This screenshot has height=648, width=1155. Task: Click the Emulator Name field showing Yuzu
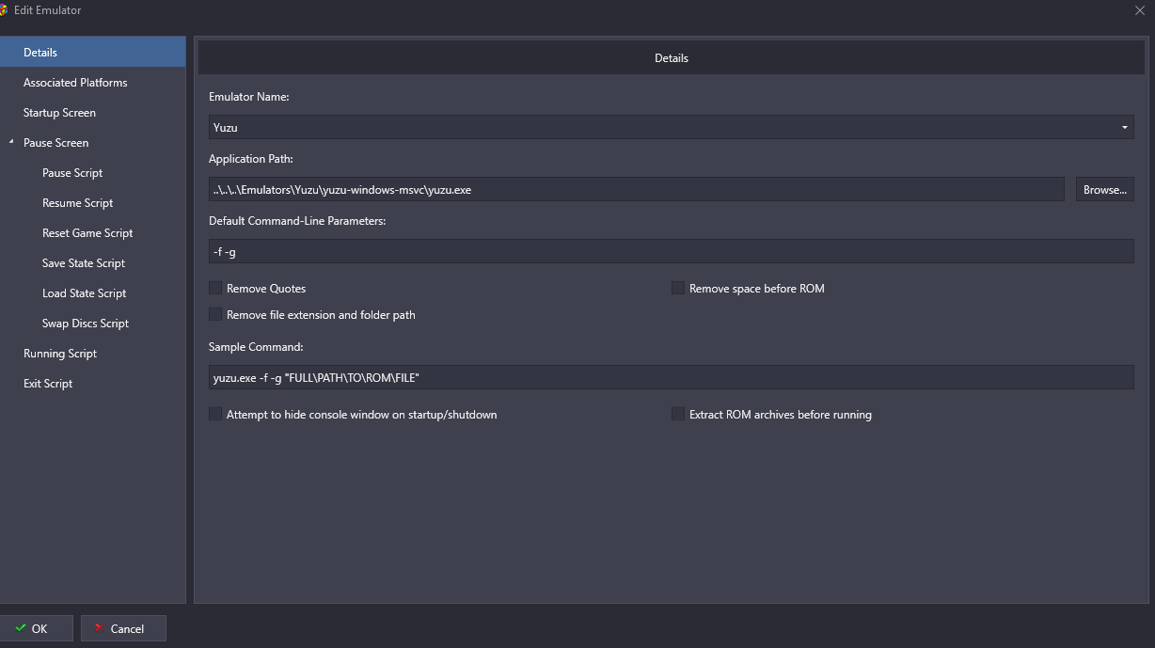671,127
